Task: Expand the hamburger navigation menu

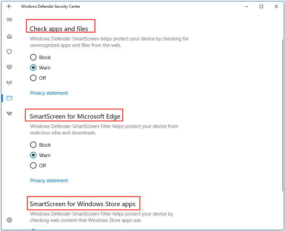Action: pyautogui.click(x=9, y=20)
